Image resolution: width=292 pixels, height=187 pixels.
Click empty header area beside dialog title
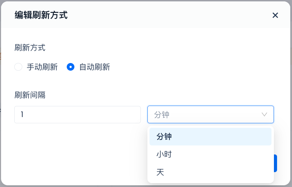167,15
